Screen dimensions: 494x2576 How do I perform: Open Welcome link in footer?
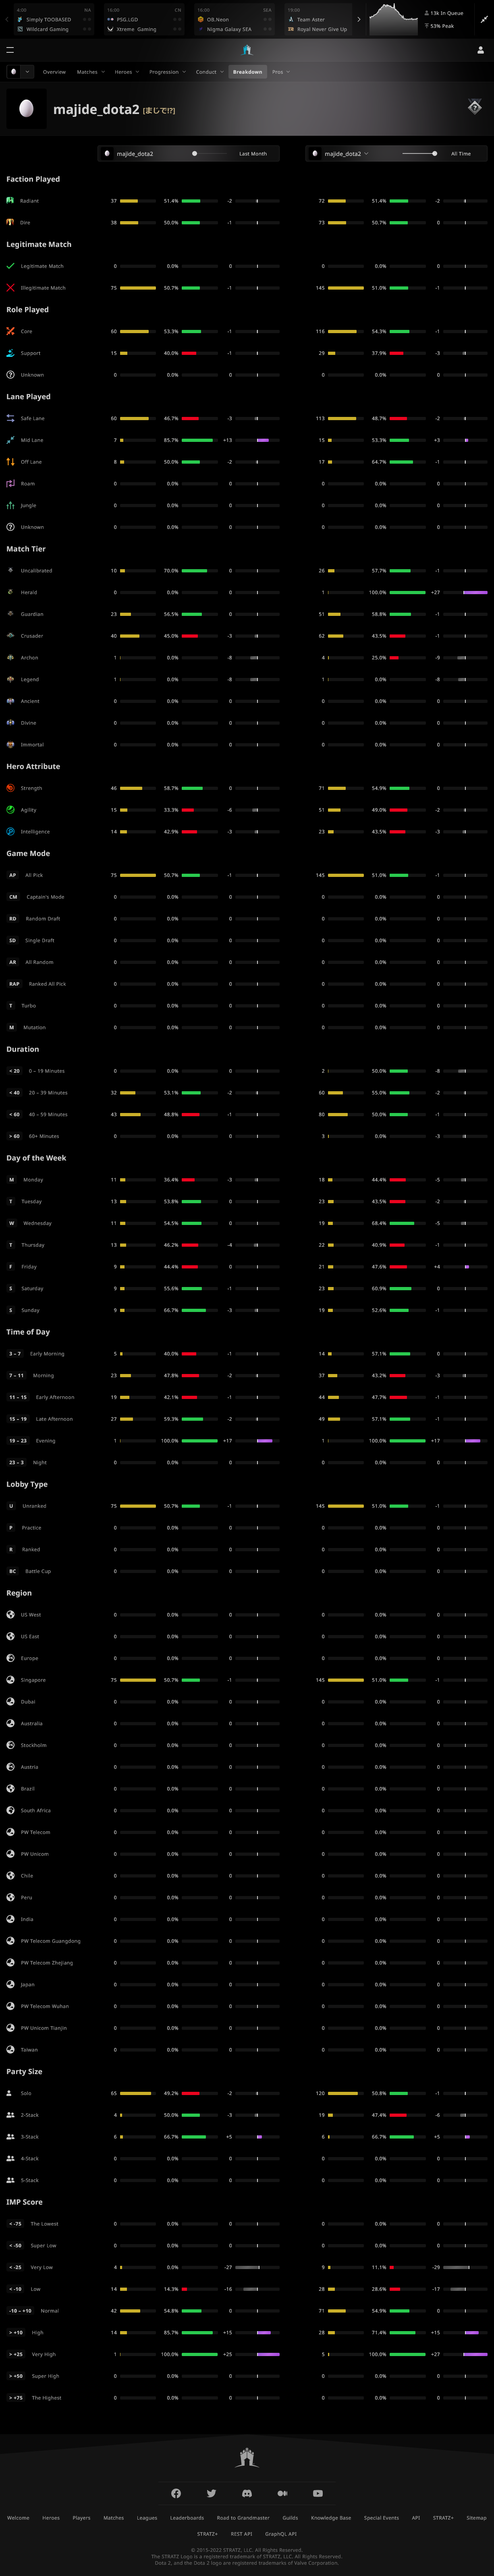(18, 2518)
